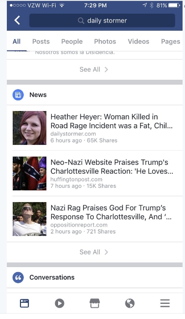Expand See All under News section
185x319 pixels.
pos(94,252)
